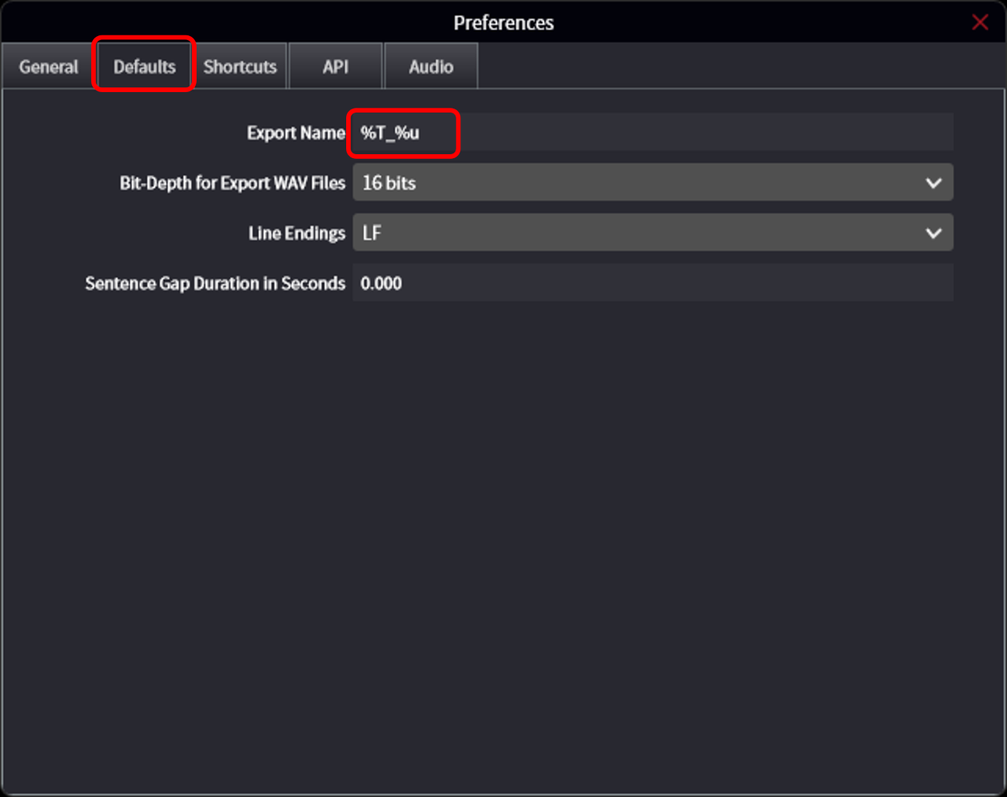Select the Defaults tab
The height and width of the screenshot is (797, 1007).
tap(144, 67)
